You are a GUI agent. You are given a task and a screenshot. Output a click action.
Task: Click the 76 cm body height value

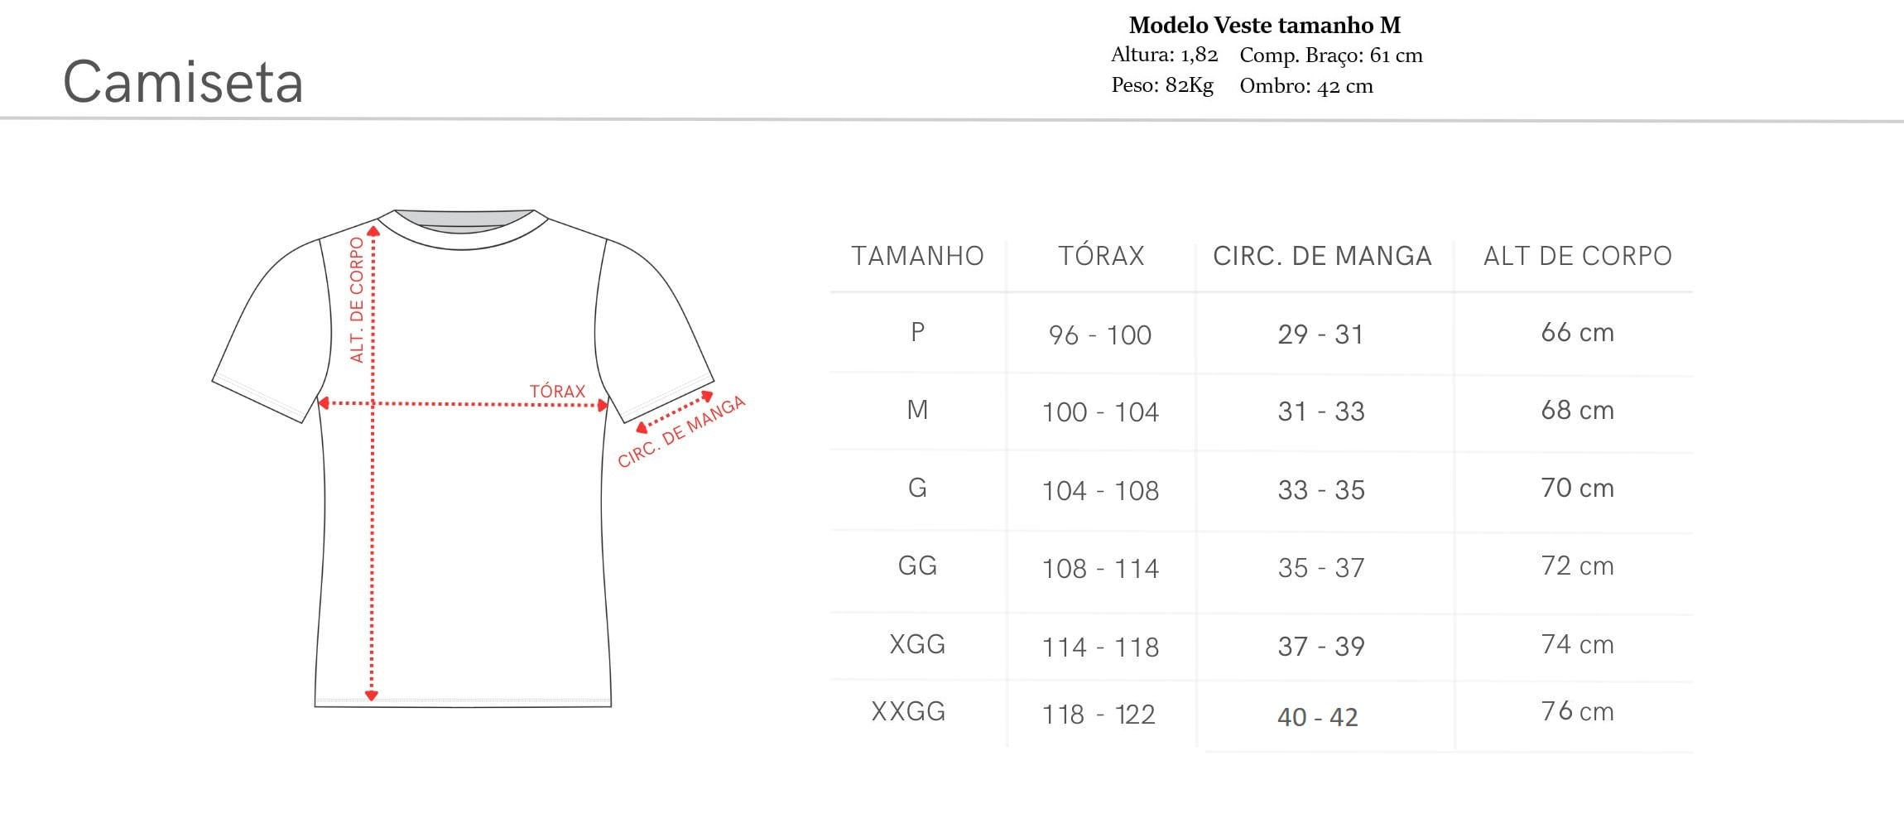pos(1577,711)
